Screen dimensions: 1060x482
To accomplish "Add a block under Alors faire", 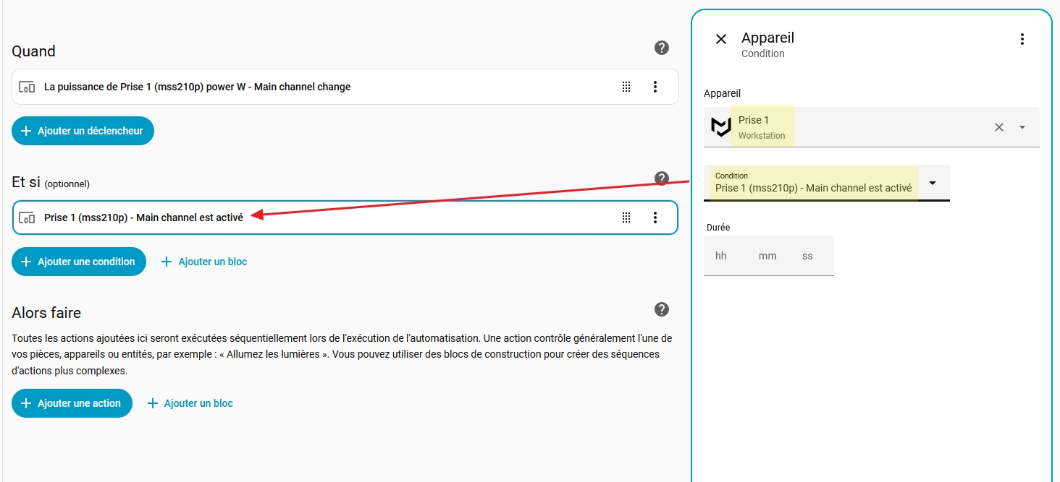I will tap(190, 403).
